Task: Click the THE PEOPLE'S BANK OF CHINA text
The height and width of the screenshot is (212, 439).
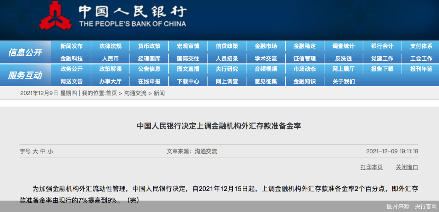Action: [132, 24]
